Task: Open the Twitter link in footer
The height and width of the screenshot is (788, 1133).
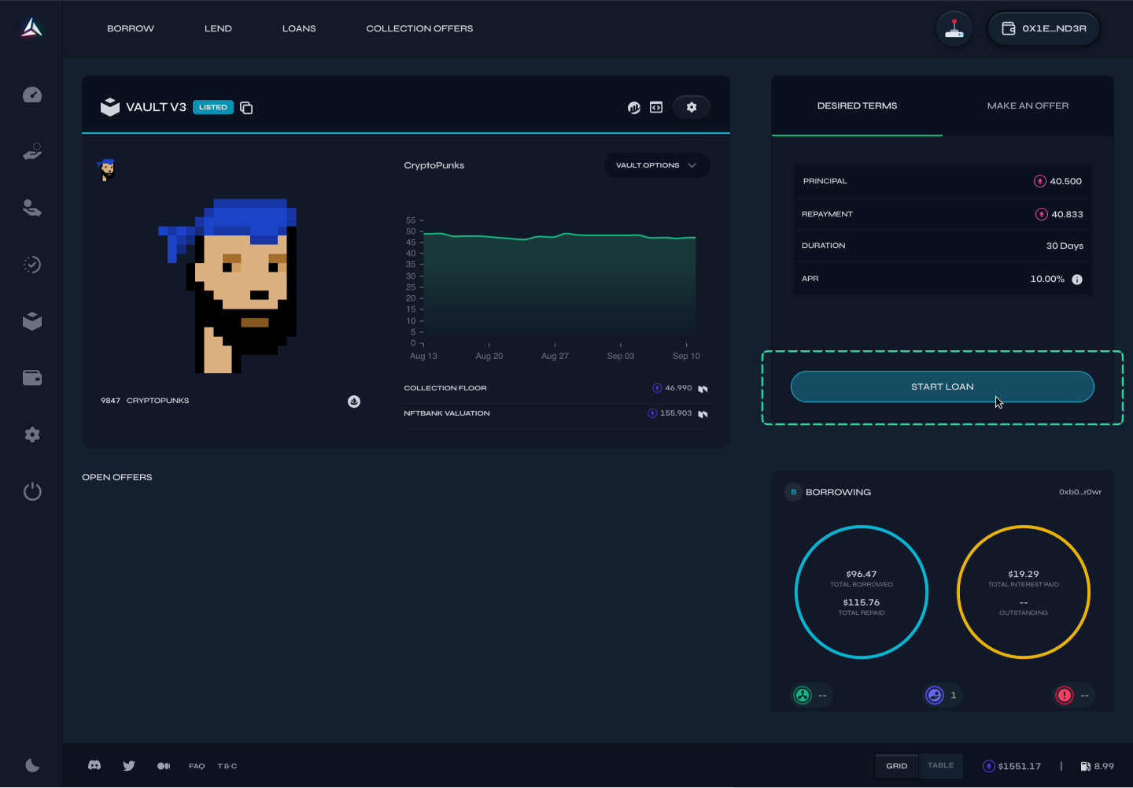Action: click(x=129, y=765)
